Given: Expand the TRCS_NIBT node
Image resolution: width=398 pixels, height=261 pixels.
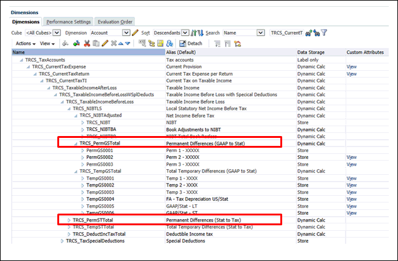Looking at the screenshot, I should pyautogui.click(x=83, y=122).
